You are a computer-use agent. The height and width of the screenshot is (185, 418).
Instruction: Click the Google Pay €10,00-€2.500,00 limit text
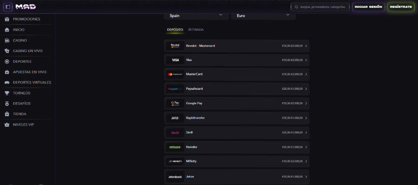point(292,103)
